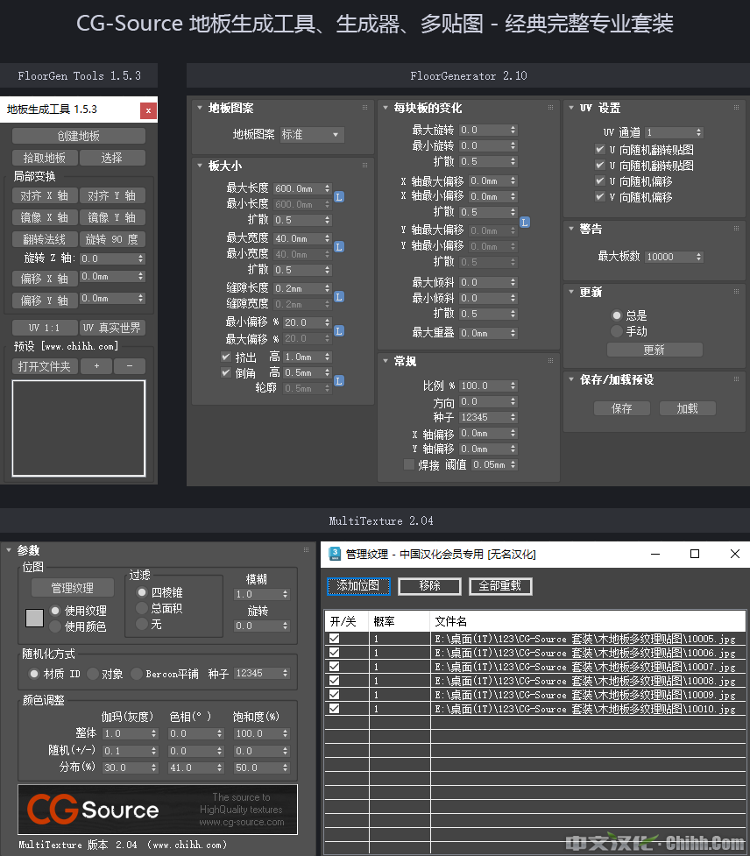The width and height of the screenshot is (750, 856).
Task: Click the L lock icon next to 轮廓 value
Action: pyautogui.click(x=338, y=381)
